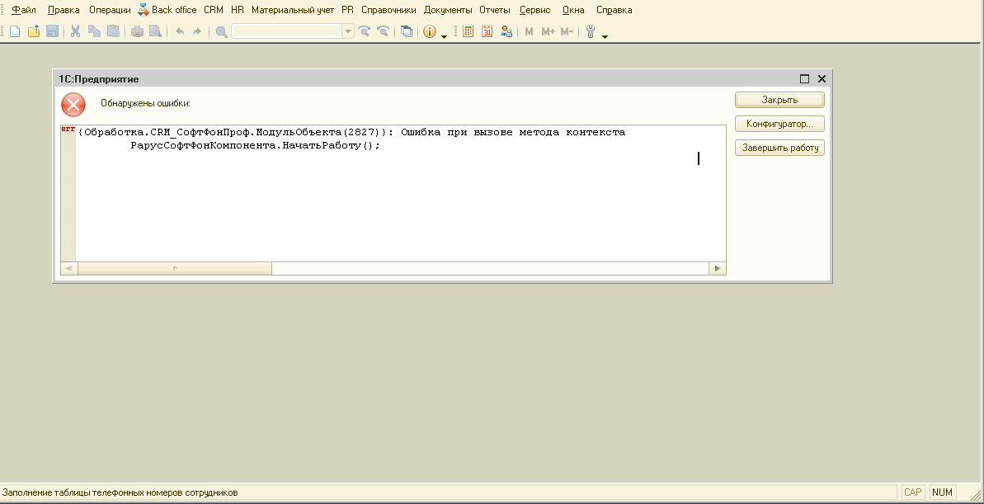Open the Окна menu
The width and height of the screenshot is (984, 504).
[x=573, y=10]
